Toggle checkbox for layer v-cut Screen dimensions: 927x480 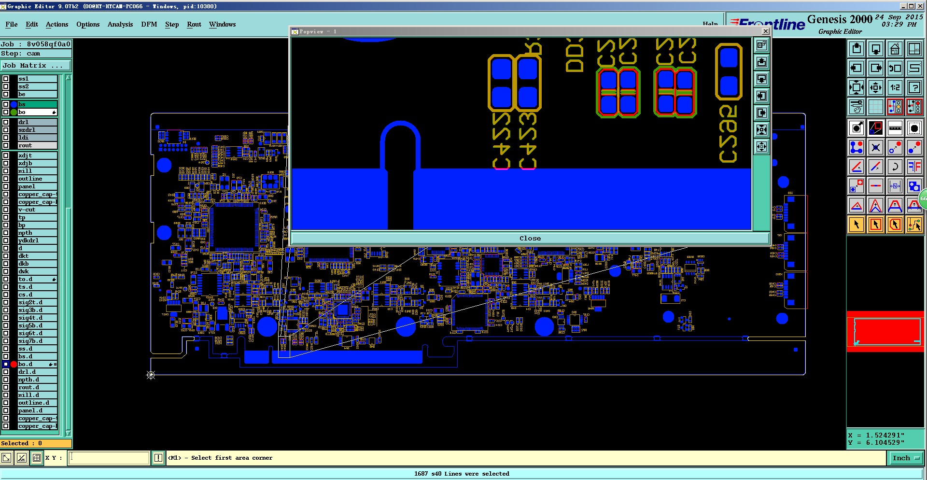coord(6,210)
